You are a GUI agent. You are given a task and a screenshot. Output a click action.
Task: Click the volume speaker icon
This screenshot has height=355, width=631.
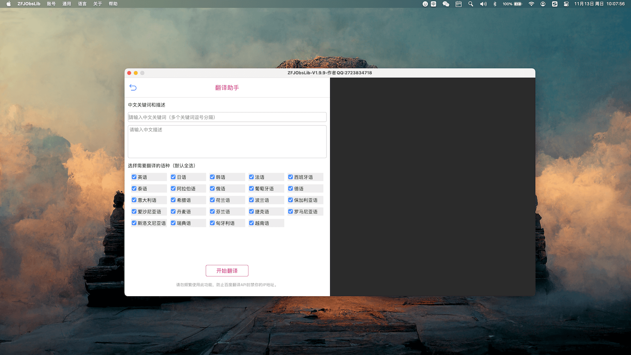[x=483, y=4]
